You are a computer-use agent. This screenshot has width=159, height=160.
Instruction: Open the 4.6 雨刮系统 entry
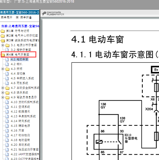[19, 83]
